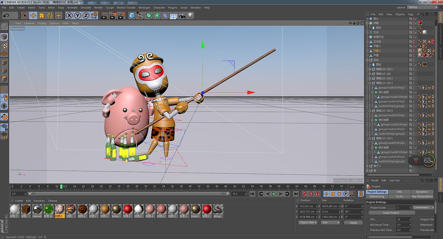The height and width of the screenshot is (239, 443).
Task: Jump to the animation start
Action: coord(252,194)
